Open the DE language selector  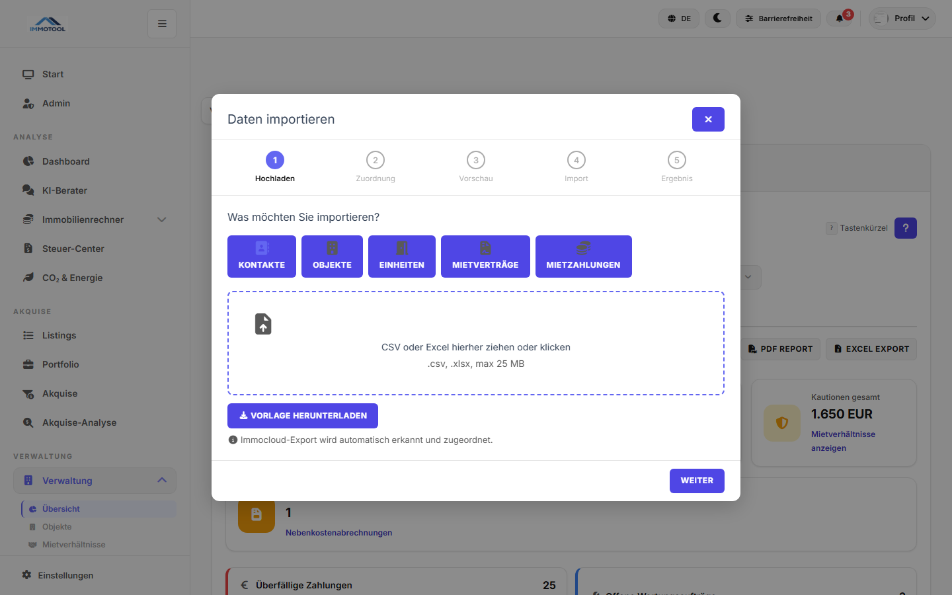(x=679, y=19)
